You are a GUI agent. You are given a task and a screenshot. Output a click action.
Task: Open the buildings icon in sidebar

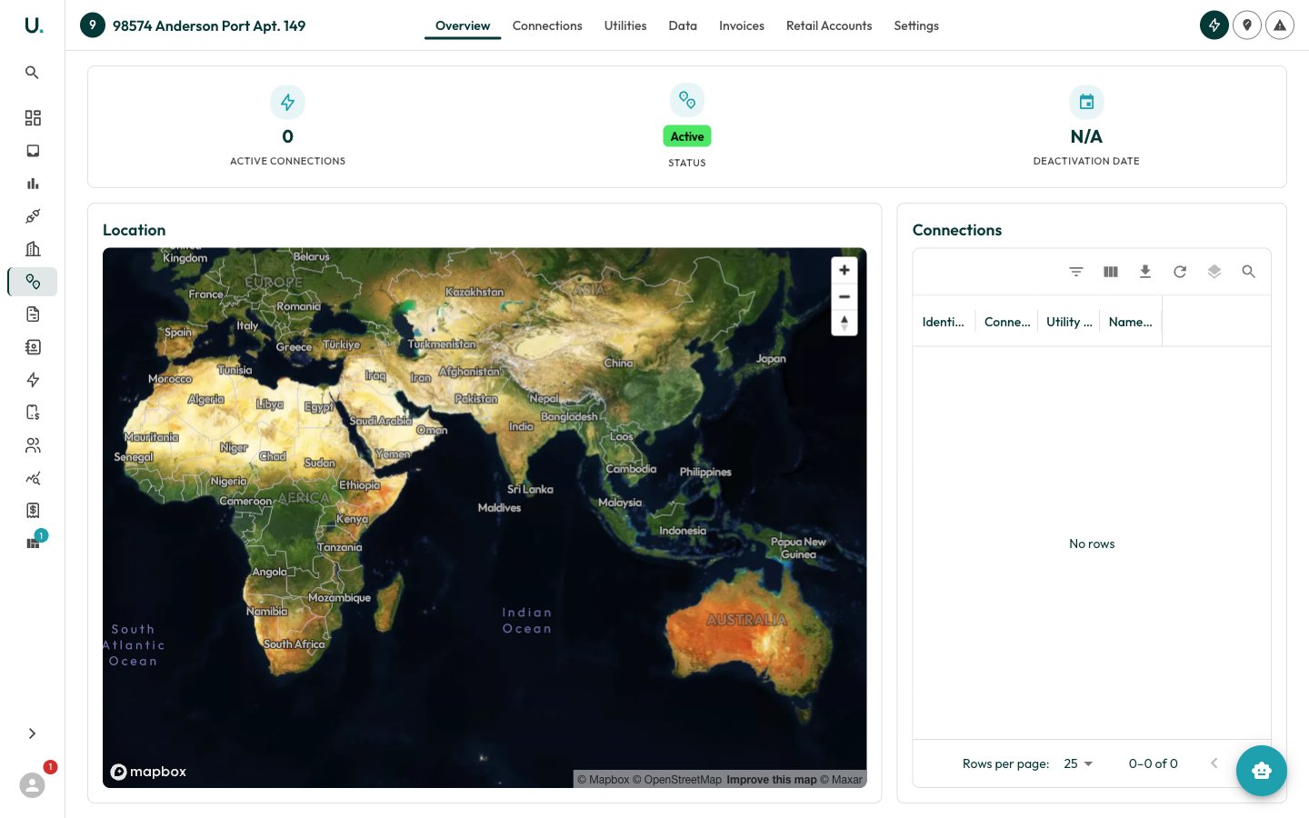point(33,249)
